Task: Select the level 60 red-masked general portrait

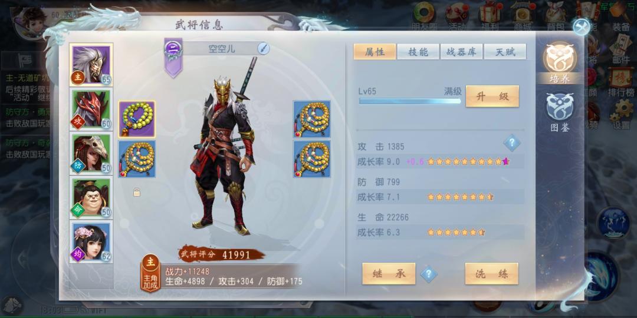Action: 91,109
